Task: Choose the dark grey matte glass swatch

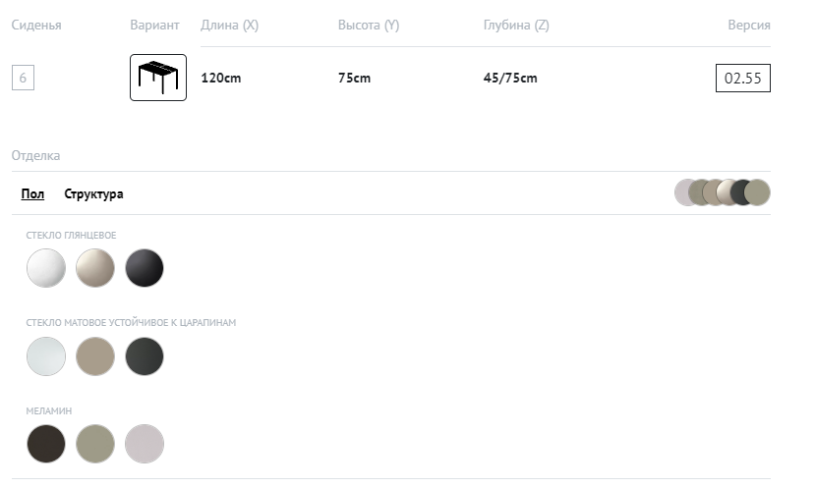Action: tap(145, 356)
